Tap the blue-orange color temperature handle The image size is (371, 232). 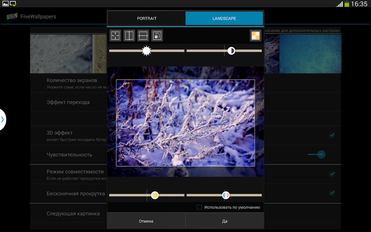coord(226,195)
